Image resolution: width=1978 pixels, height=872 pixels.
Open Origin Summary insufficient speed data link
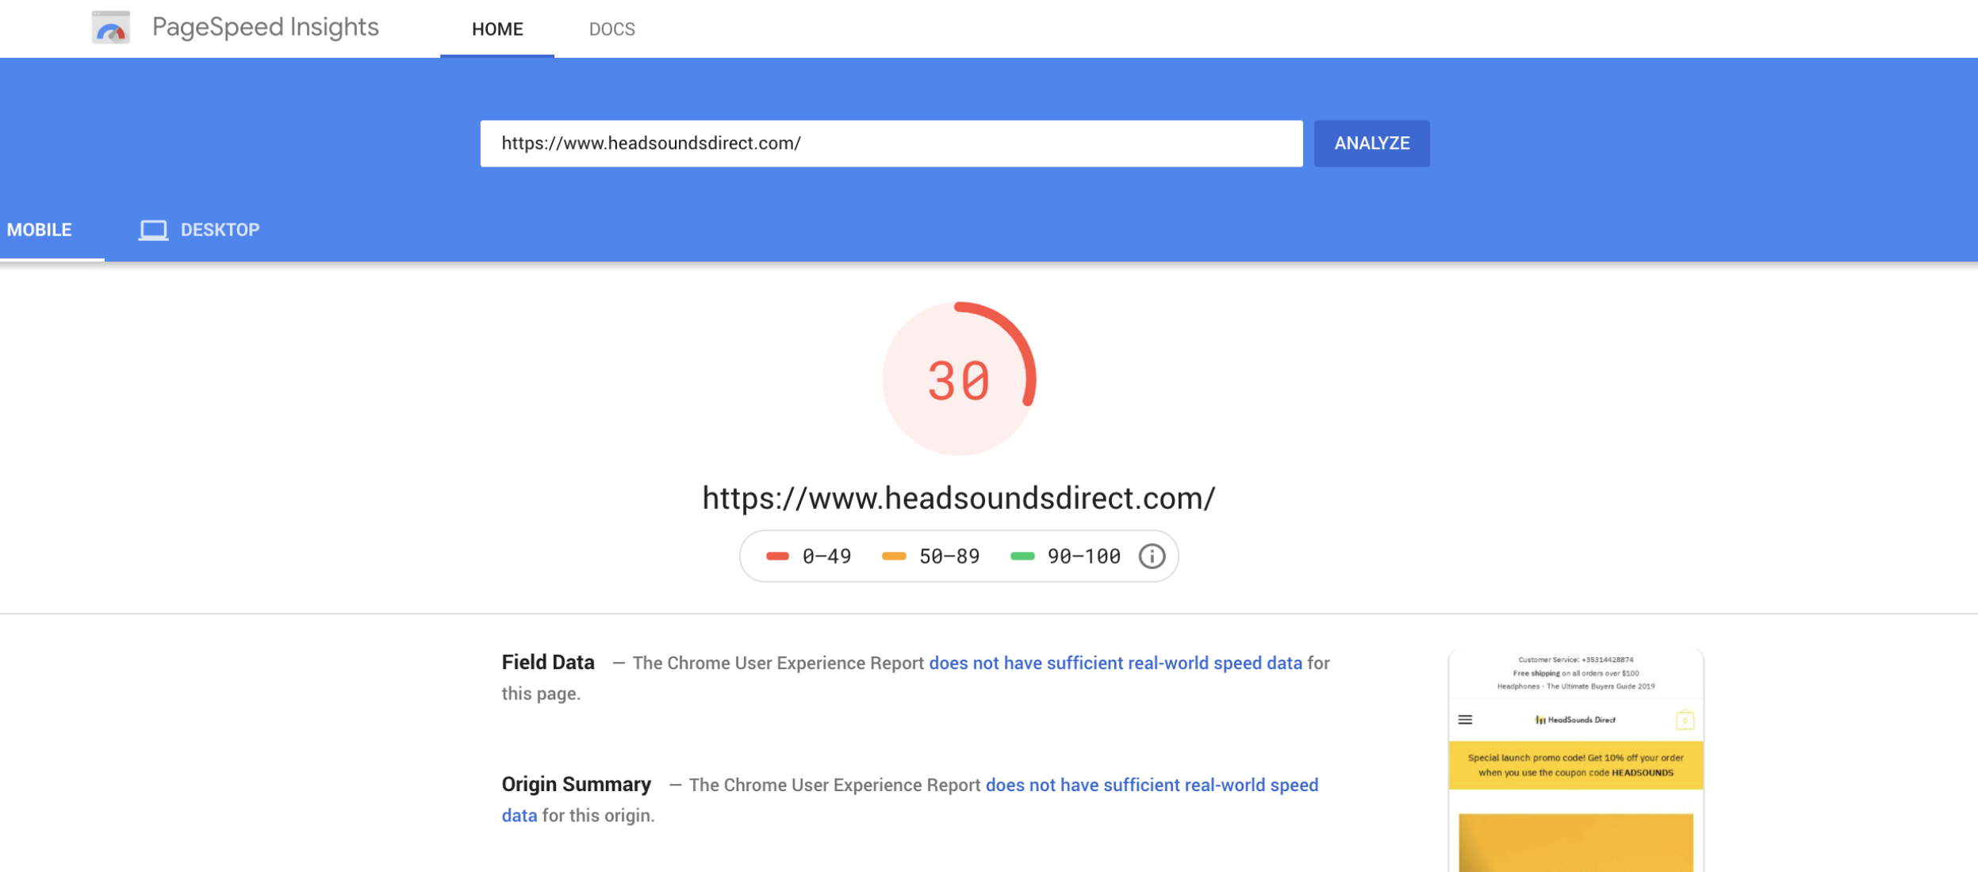pos(1152,786)
